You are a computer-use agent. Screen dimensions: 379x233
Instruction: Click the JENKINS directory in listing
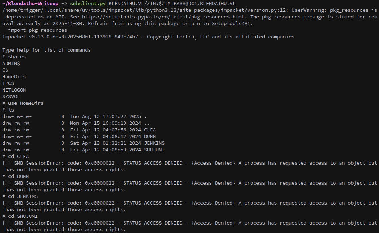[154, 143]
